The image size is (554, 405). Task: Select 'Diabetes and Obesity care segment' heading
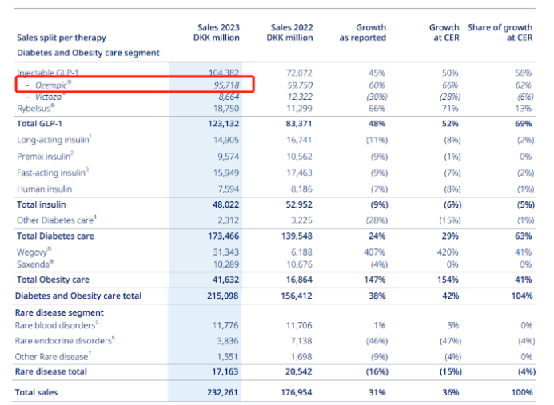pyautogui.click(x=88, y=53)
